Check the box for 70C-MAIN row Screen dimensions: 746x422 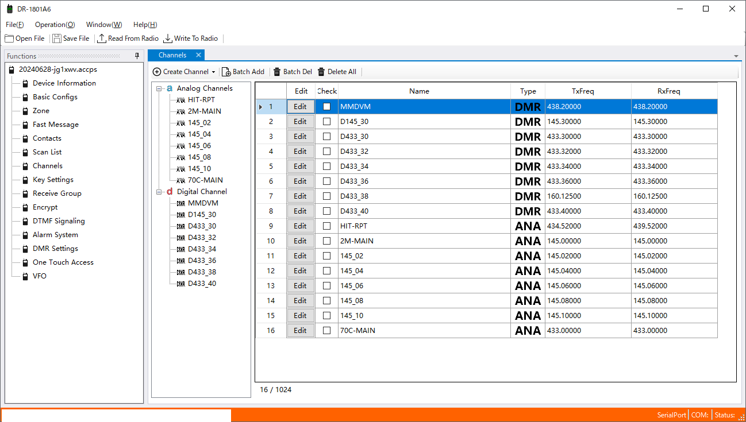click(326, 331)
